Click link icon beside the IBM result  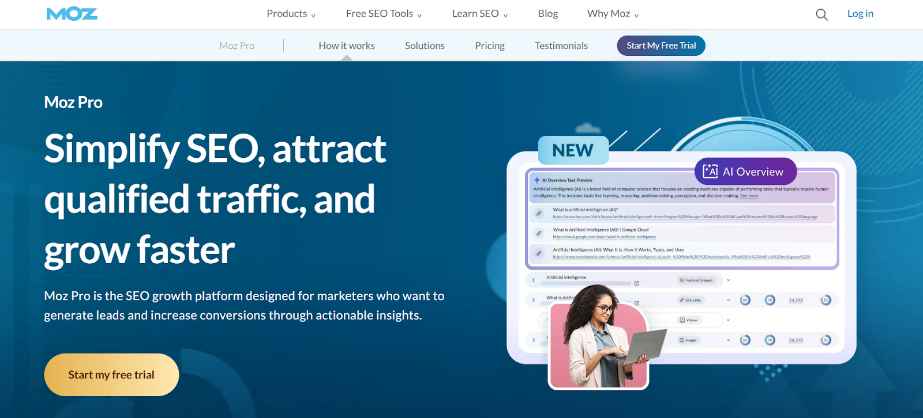click(539, 214)
